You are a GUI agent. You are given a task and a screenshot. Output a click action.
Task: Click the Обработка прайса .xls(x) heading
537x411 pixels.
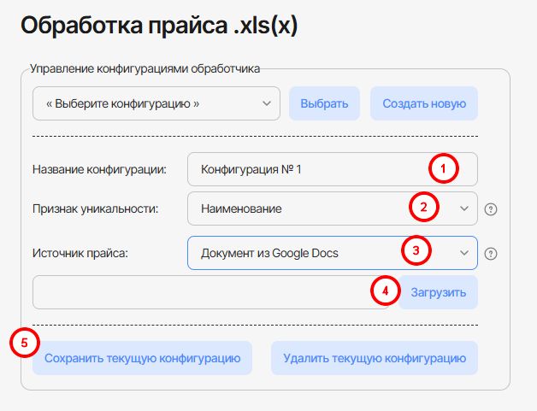[x=158, y=26]
